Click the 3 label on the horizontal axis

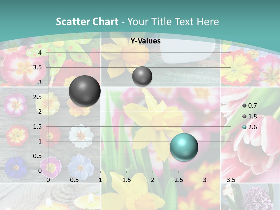tap(205, 180)
